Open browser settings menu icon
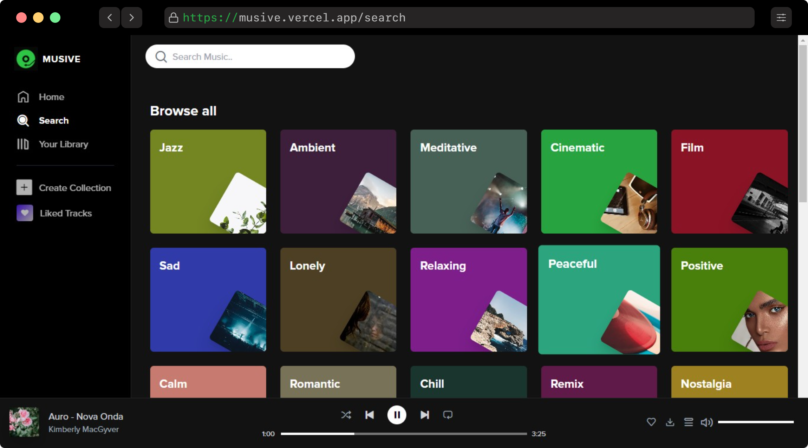Viewport: 808px width, 448px height. point(781,18)
